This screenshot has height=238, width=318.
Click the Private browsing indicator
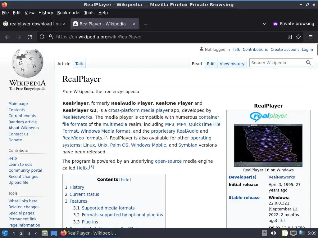[293, 24]
